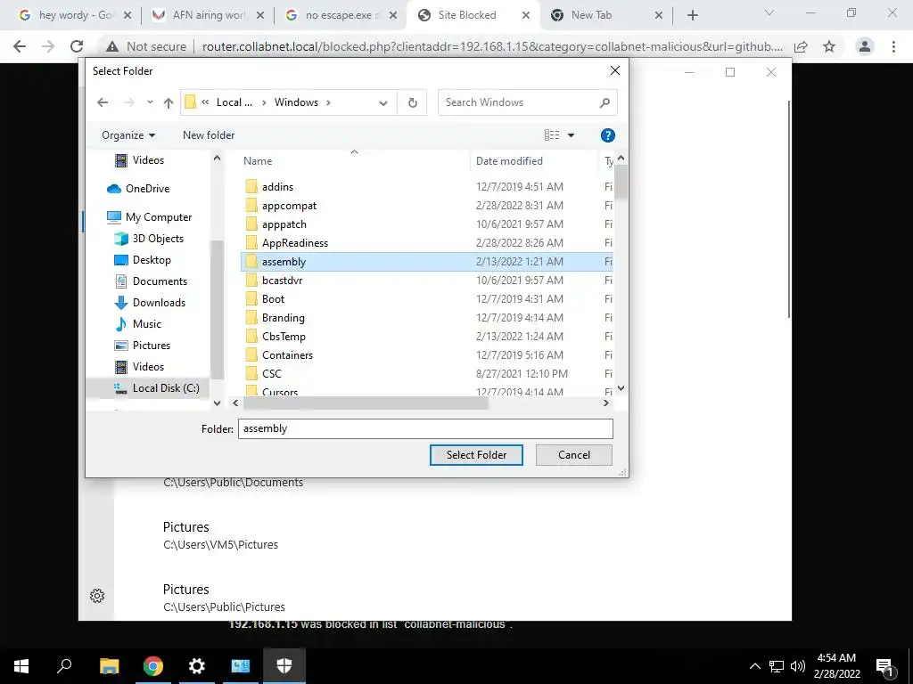Screen dimensions: 913x684
Task: Open 3D Objects in navigation pane
Action: point(149,239)
